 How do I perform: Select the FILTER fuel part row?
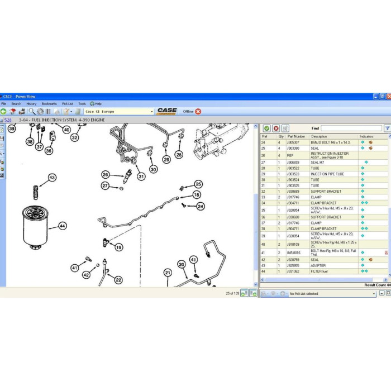(x=324, y=271)
